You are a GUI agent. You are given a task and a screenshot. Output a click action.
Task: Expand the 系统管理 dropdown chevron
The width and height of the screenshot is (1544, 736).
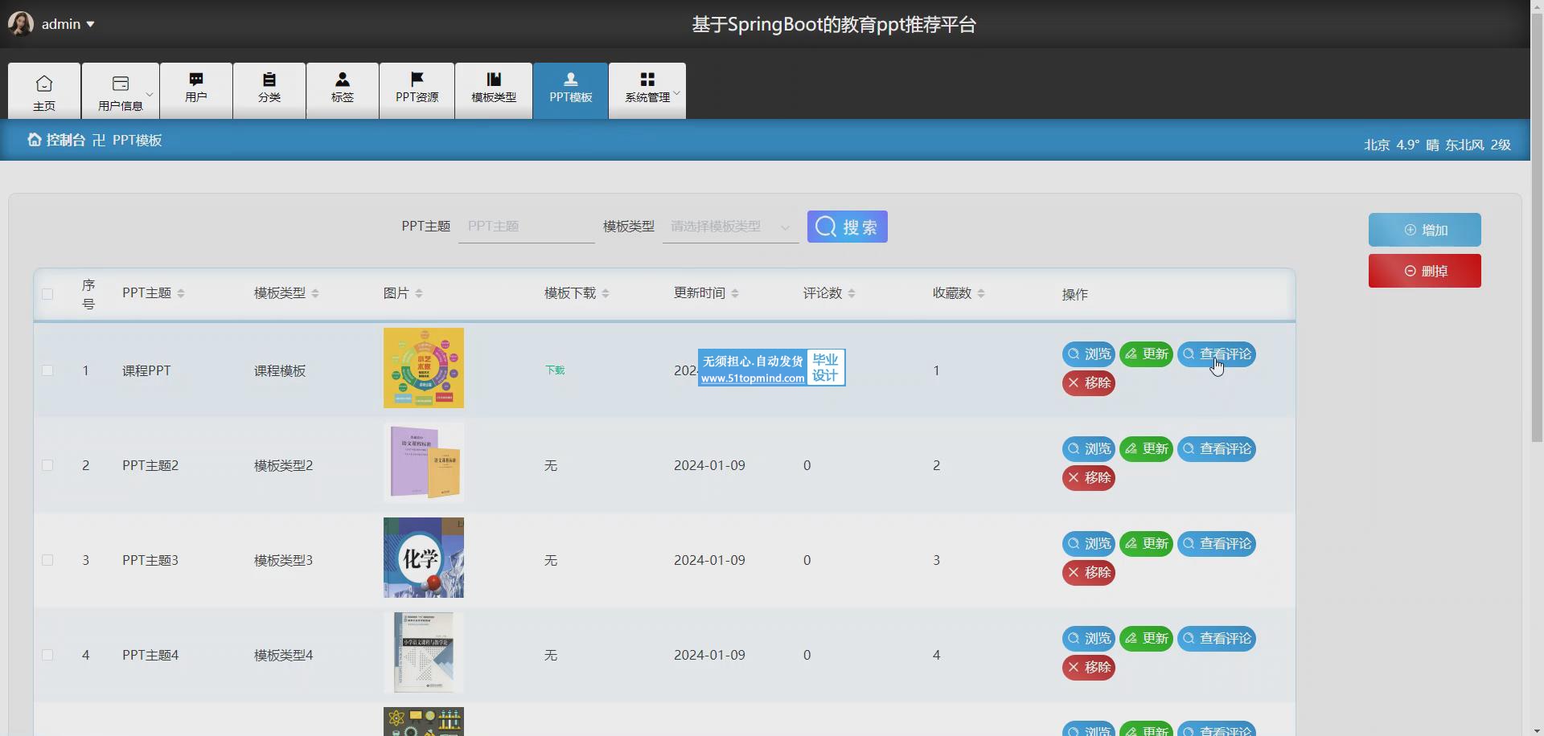pos(676,93)
